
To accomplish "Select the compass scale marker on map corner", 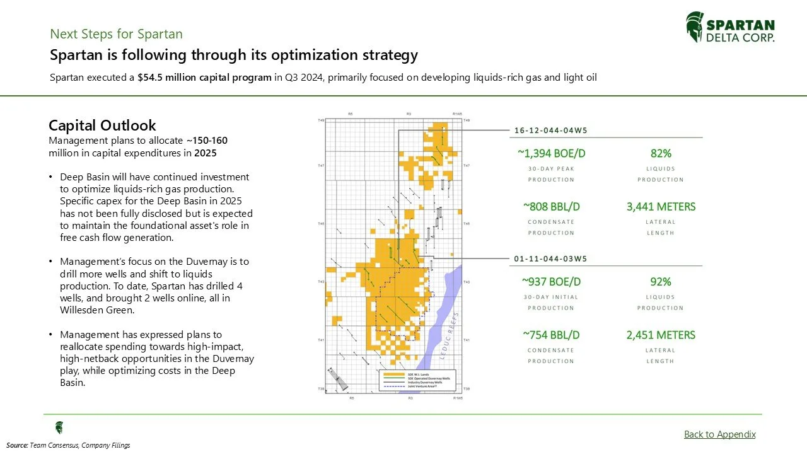I will click(x=338, y=379).
